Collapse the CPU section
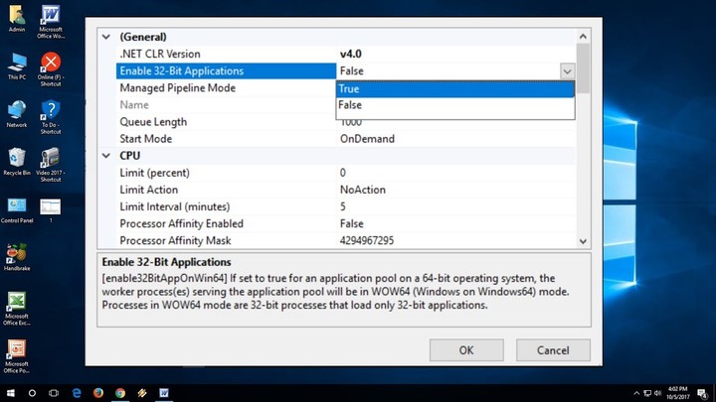Image resolution: width=716 pixels, height=402 pixels. point(106,156)
